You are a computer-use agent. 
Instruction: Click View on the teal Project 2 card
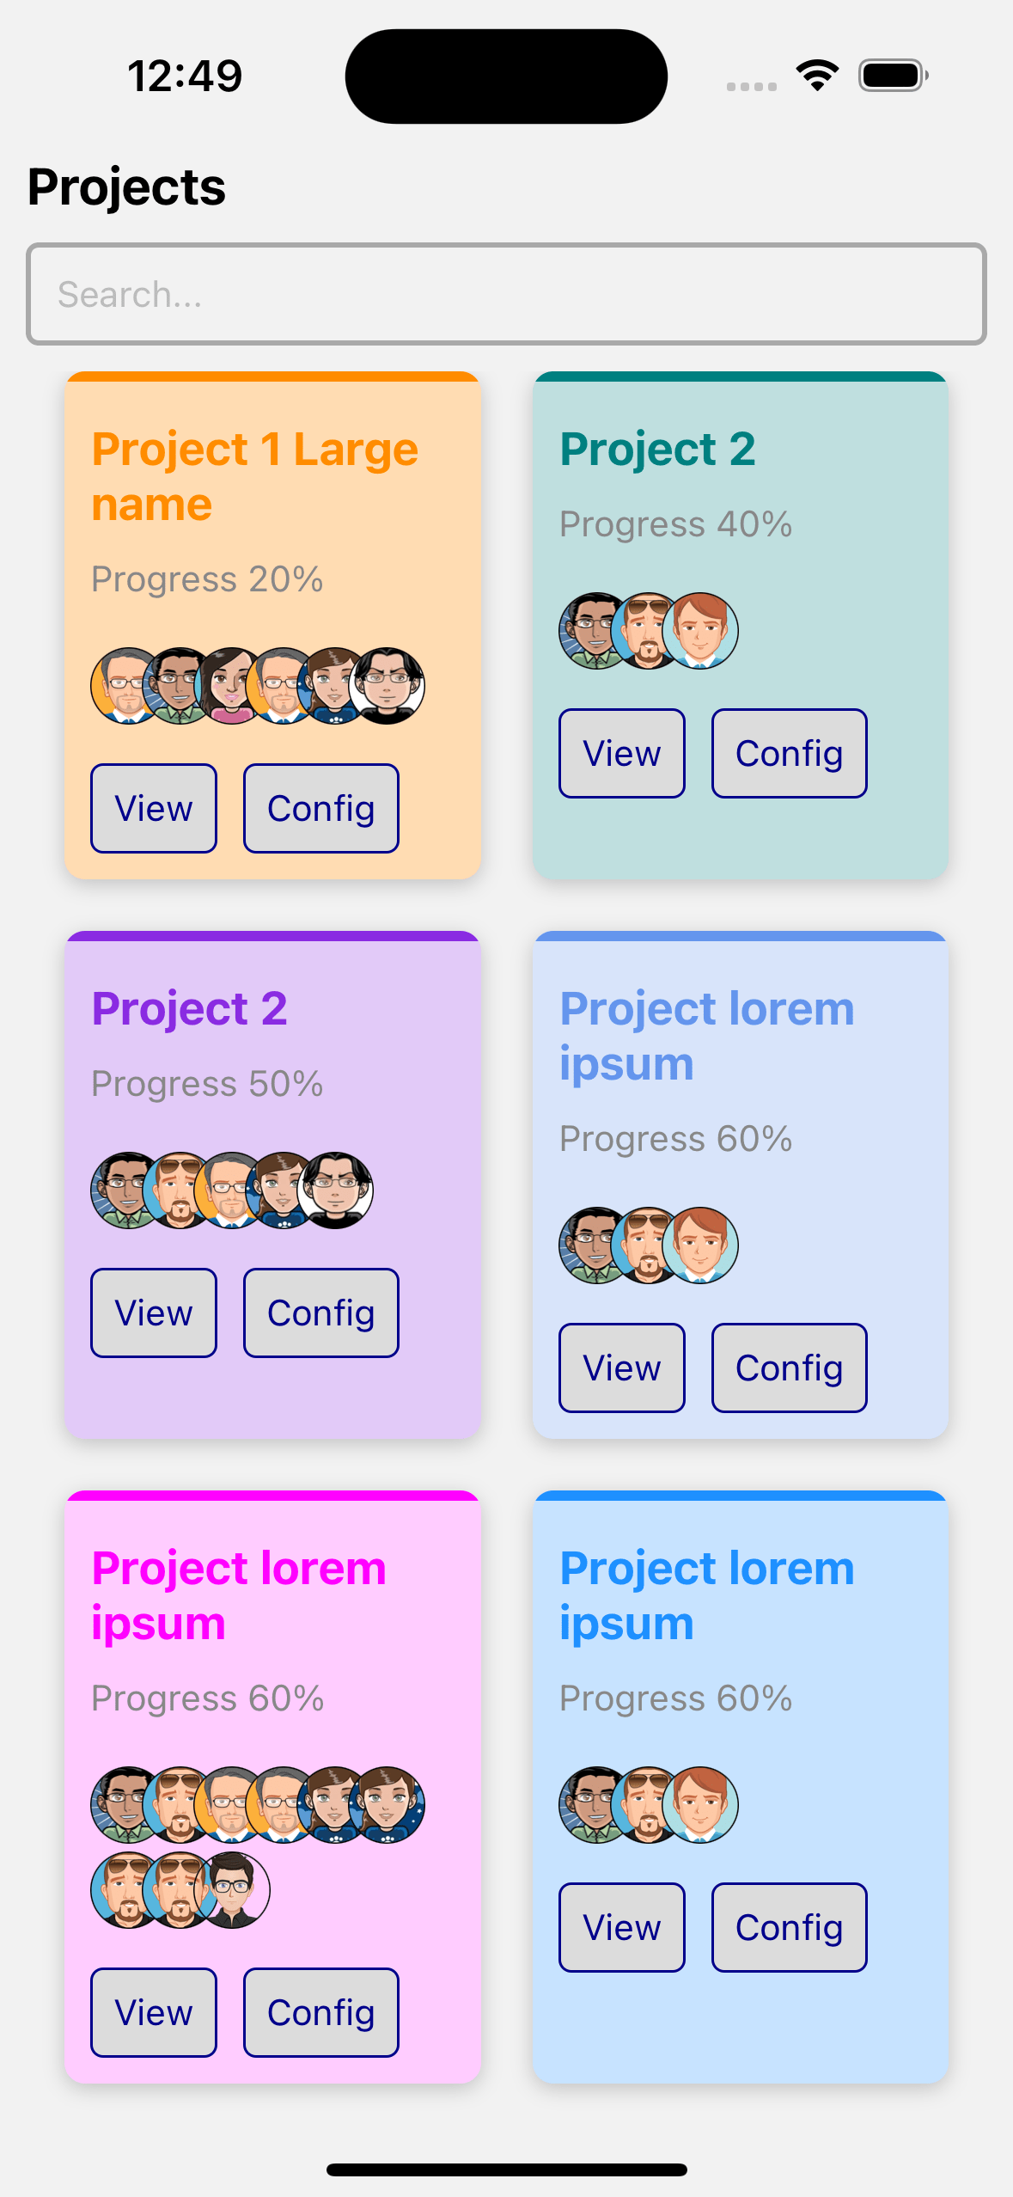pos(621,753)
